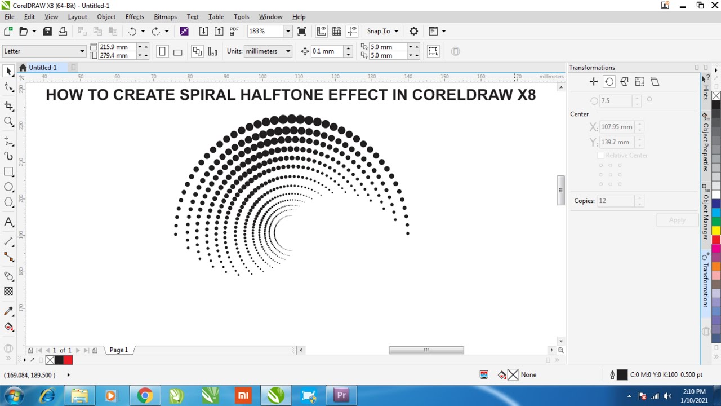Image resolution: width=721 pixels, height=406 pixels.
Task: Click the Export icon
Action: [219, 31]
